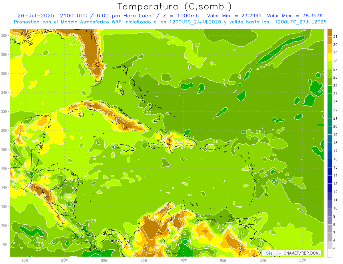The image size is (343, 264).
Task: Click the "1200UTC_27JUL2025" valid-until time
Action: point(301,22)
